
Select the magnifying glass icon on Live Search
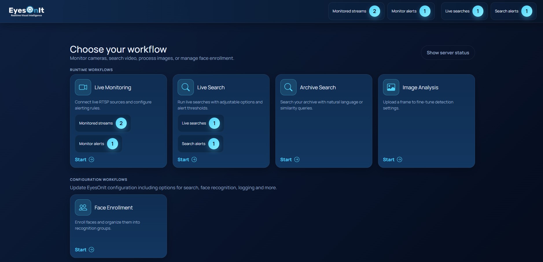(x=185, y=87)
